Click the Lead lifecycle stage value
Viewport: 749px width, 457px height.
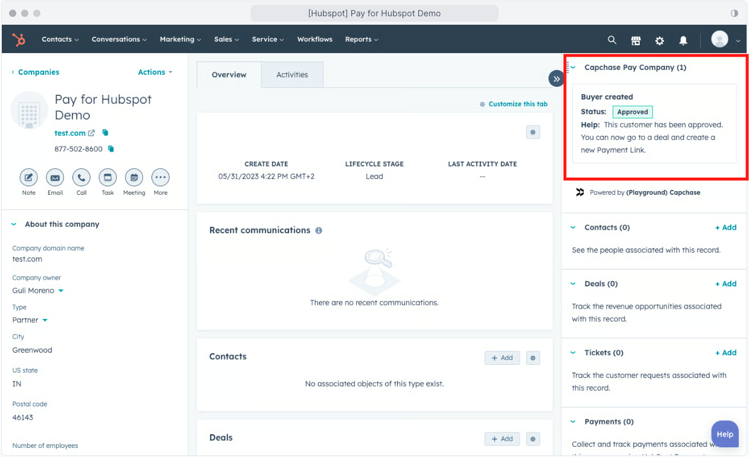tap(374, 177)
